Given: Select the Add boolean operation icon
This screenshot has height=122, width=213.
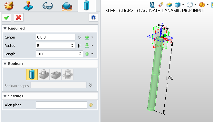Looking at the screenshot, I should point(44,74).
